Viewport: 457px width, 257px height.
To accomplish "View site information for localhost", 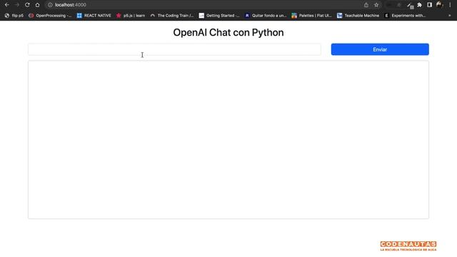I will click(x=50, y=5).
